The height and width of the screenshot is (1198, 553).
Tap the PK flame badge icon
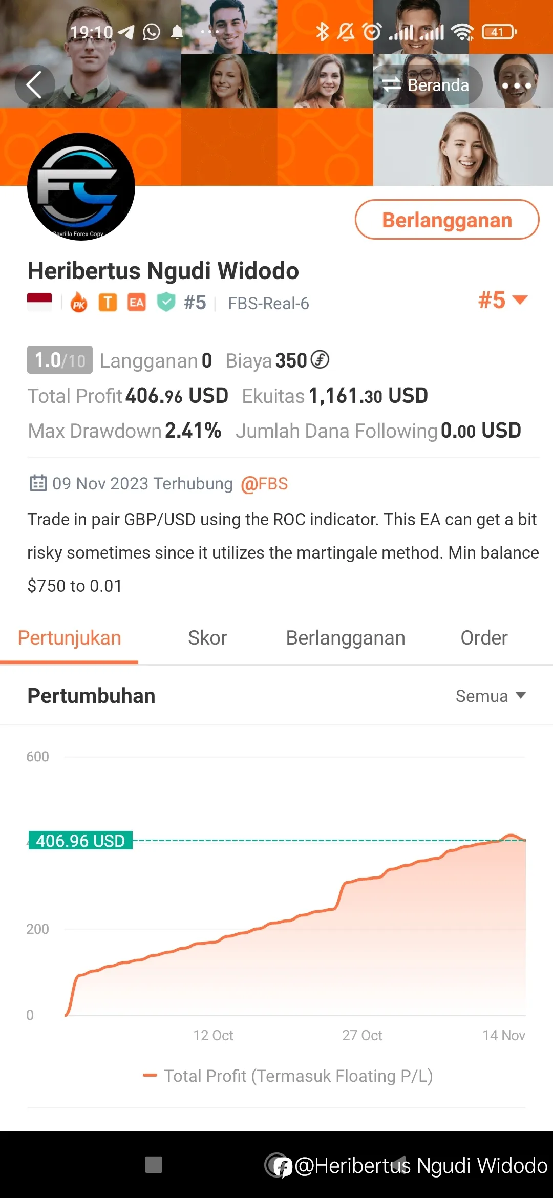tap(79, 303)
